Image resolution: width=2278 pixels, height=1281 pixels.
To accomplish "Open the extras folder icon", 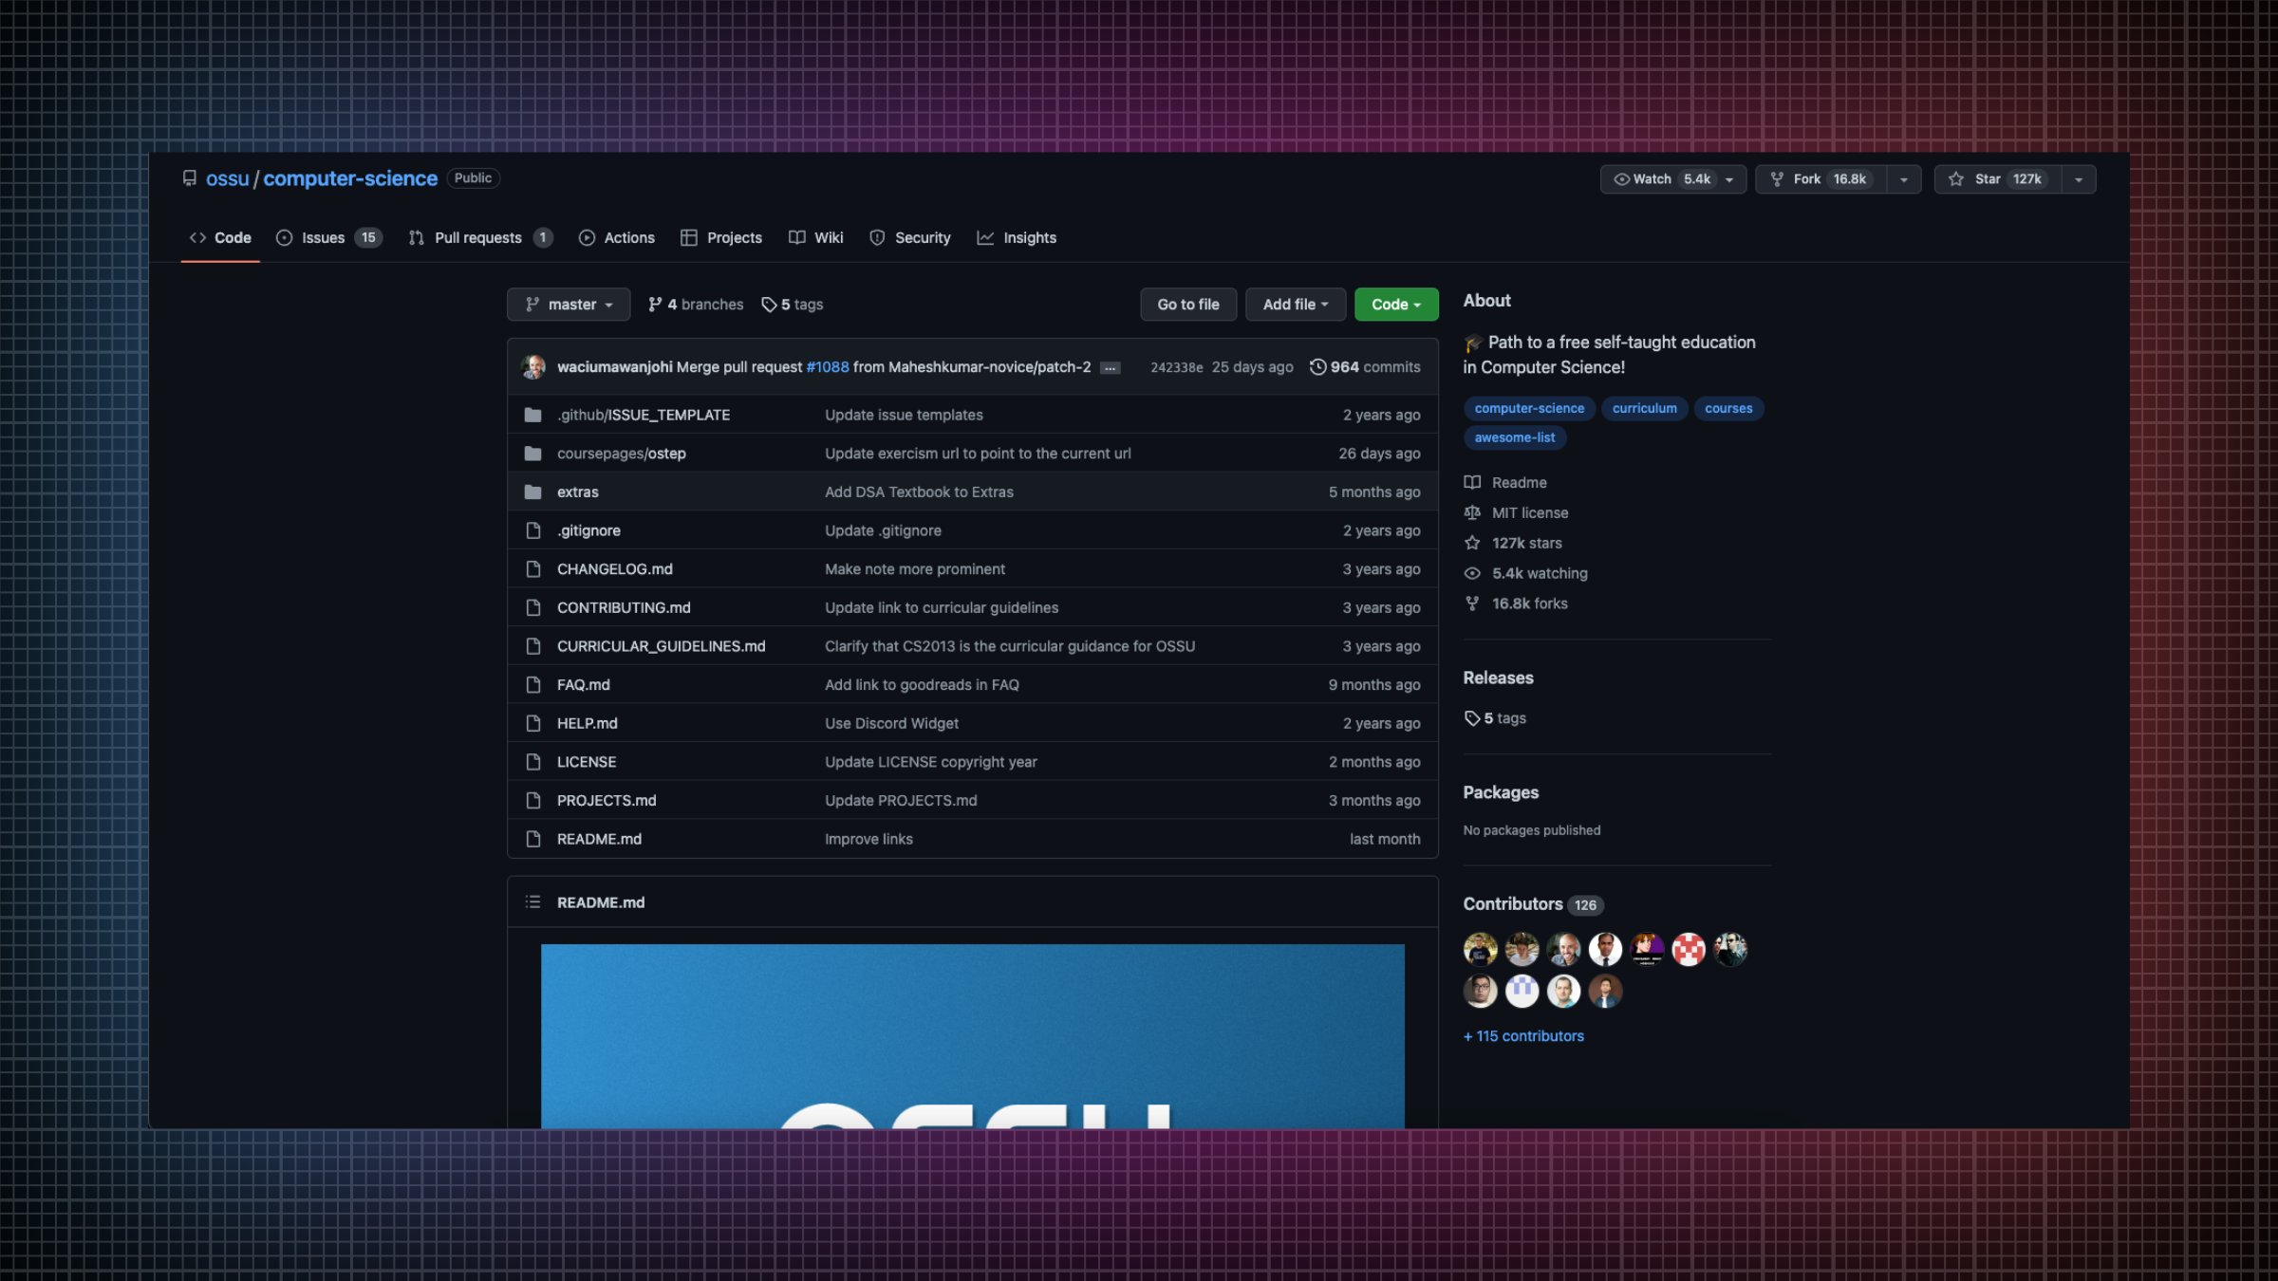I will (533, 492).
